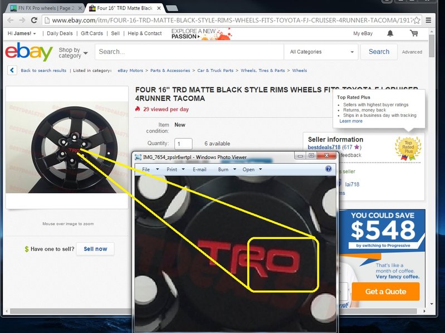This screenshot has width=445, height=333.
Task: Open the Print menu in Photo Viewer
Action: tap(175, 169)
